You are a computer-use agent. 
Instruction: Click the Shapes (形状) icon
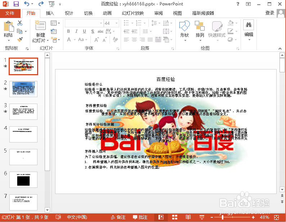click(x=184, y=26)
